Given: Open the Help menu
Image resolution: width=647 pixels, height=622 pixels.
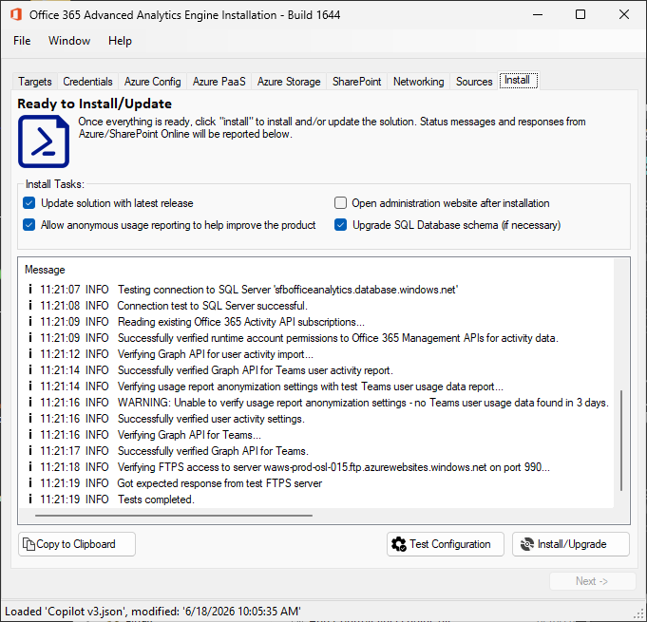Looking at the screenshot, I should tap(120, 41).
